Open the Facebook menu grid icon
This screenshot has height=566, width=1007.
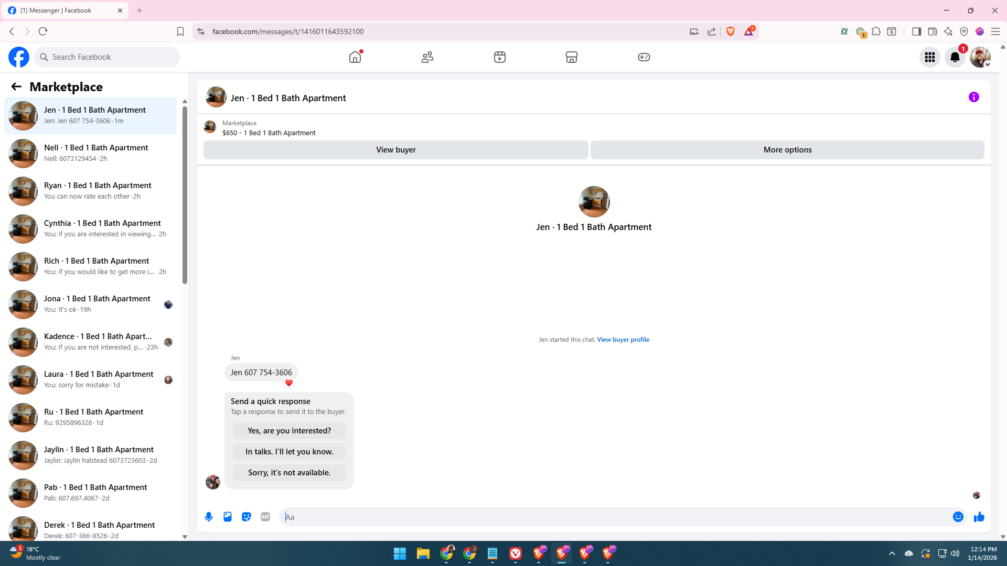[x=930, y=57]
